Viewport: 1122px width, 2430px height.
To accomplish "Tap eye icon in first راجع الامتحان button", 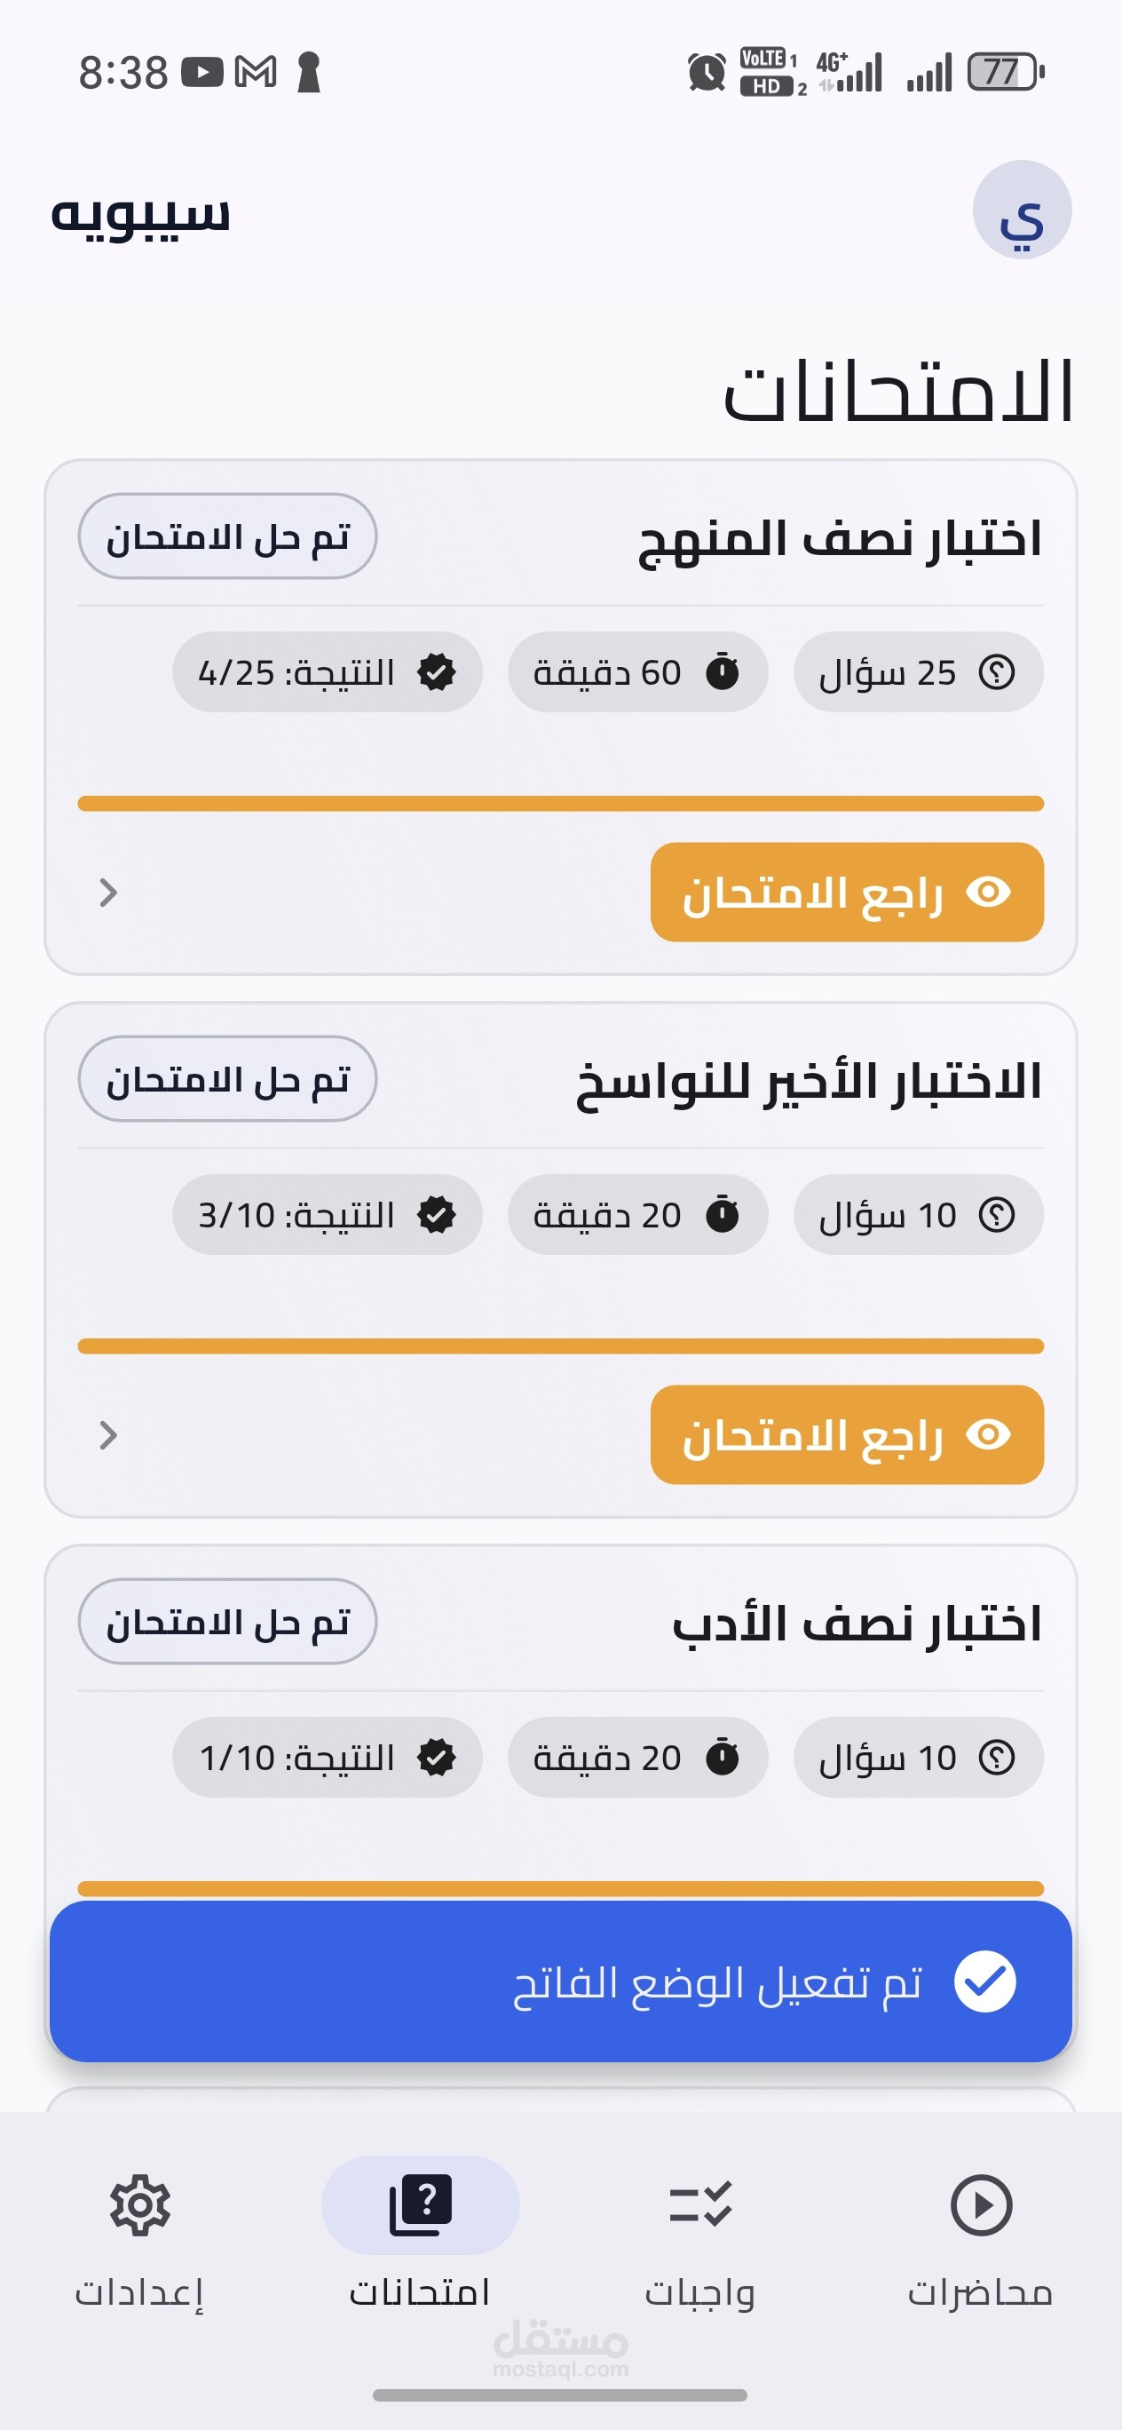I will pyautogui.click(x=988, y=892).
